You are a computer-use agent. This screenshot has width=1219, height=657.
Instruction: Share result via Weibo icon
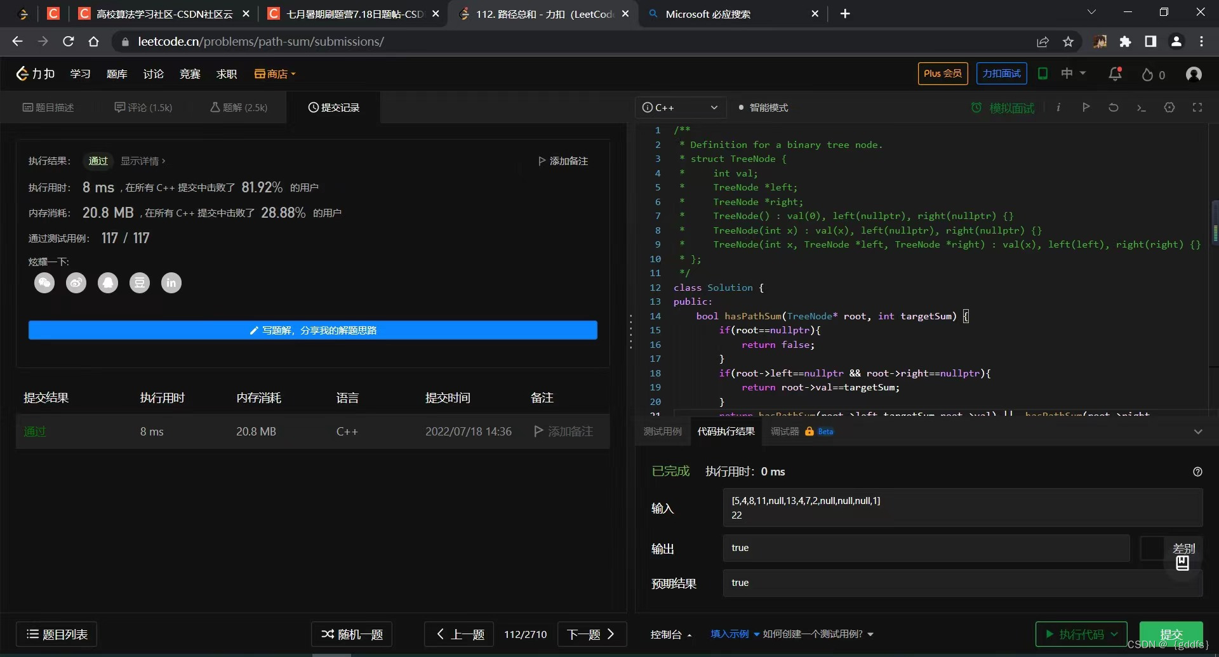[76, 282]
